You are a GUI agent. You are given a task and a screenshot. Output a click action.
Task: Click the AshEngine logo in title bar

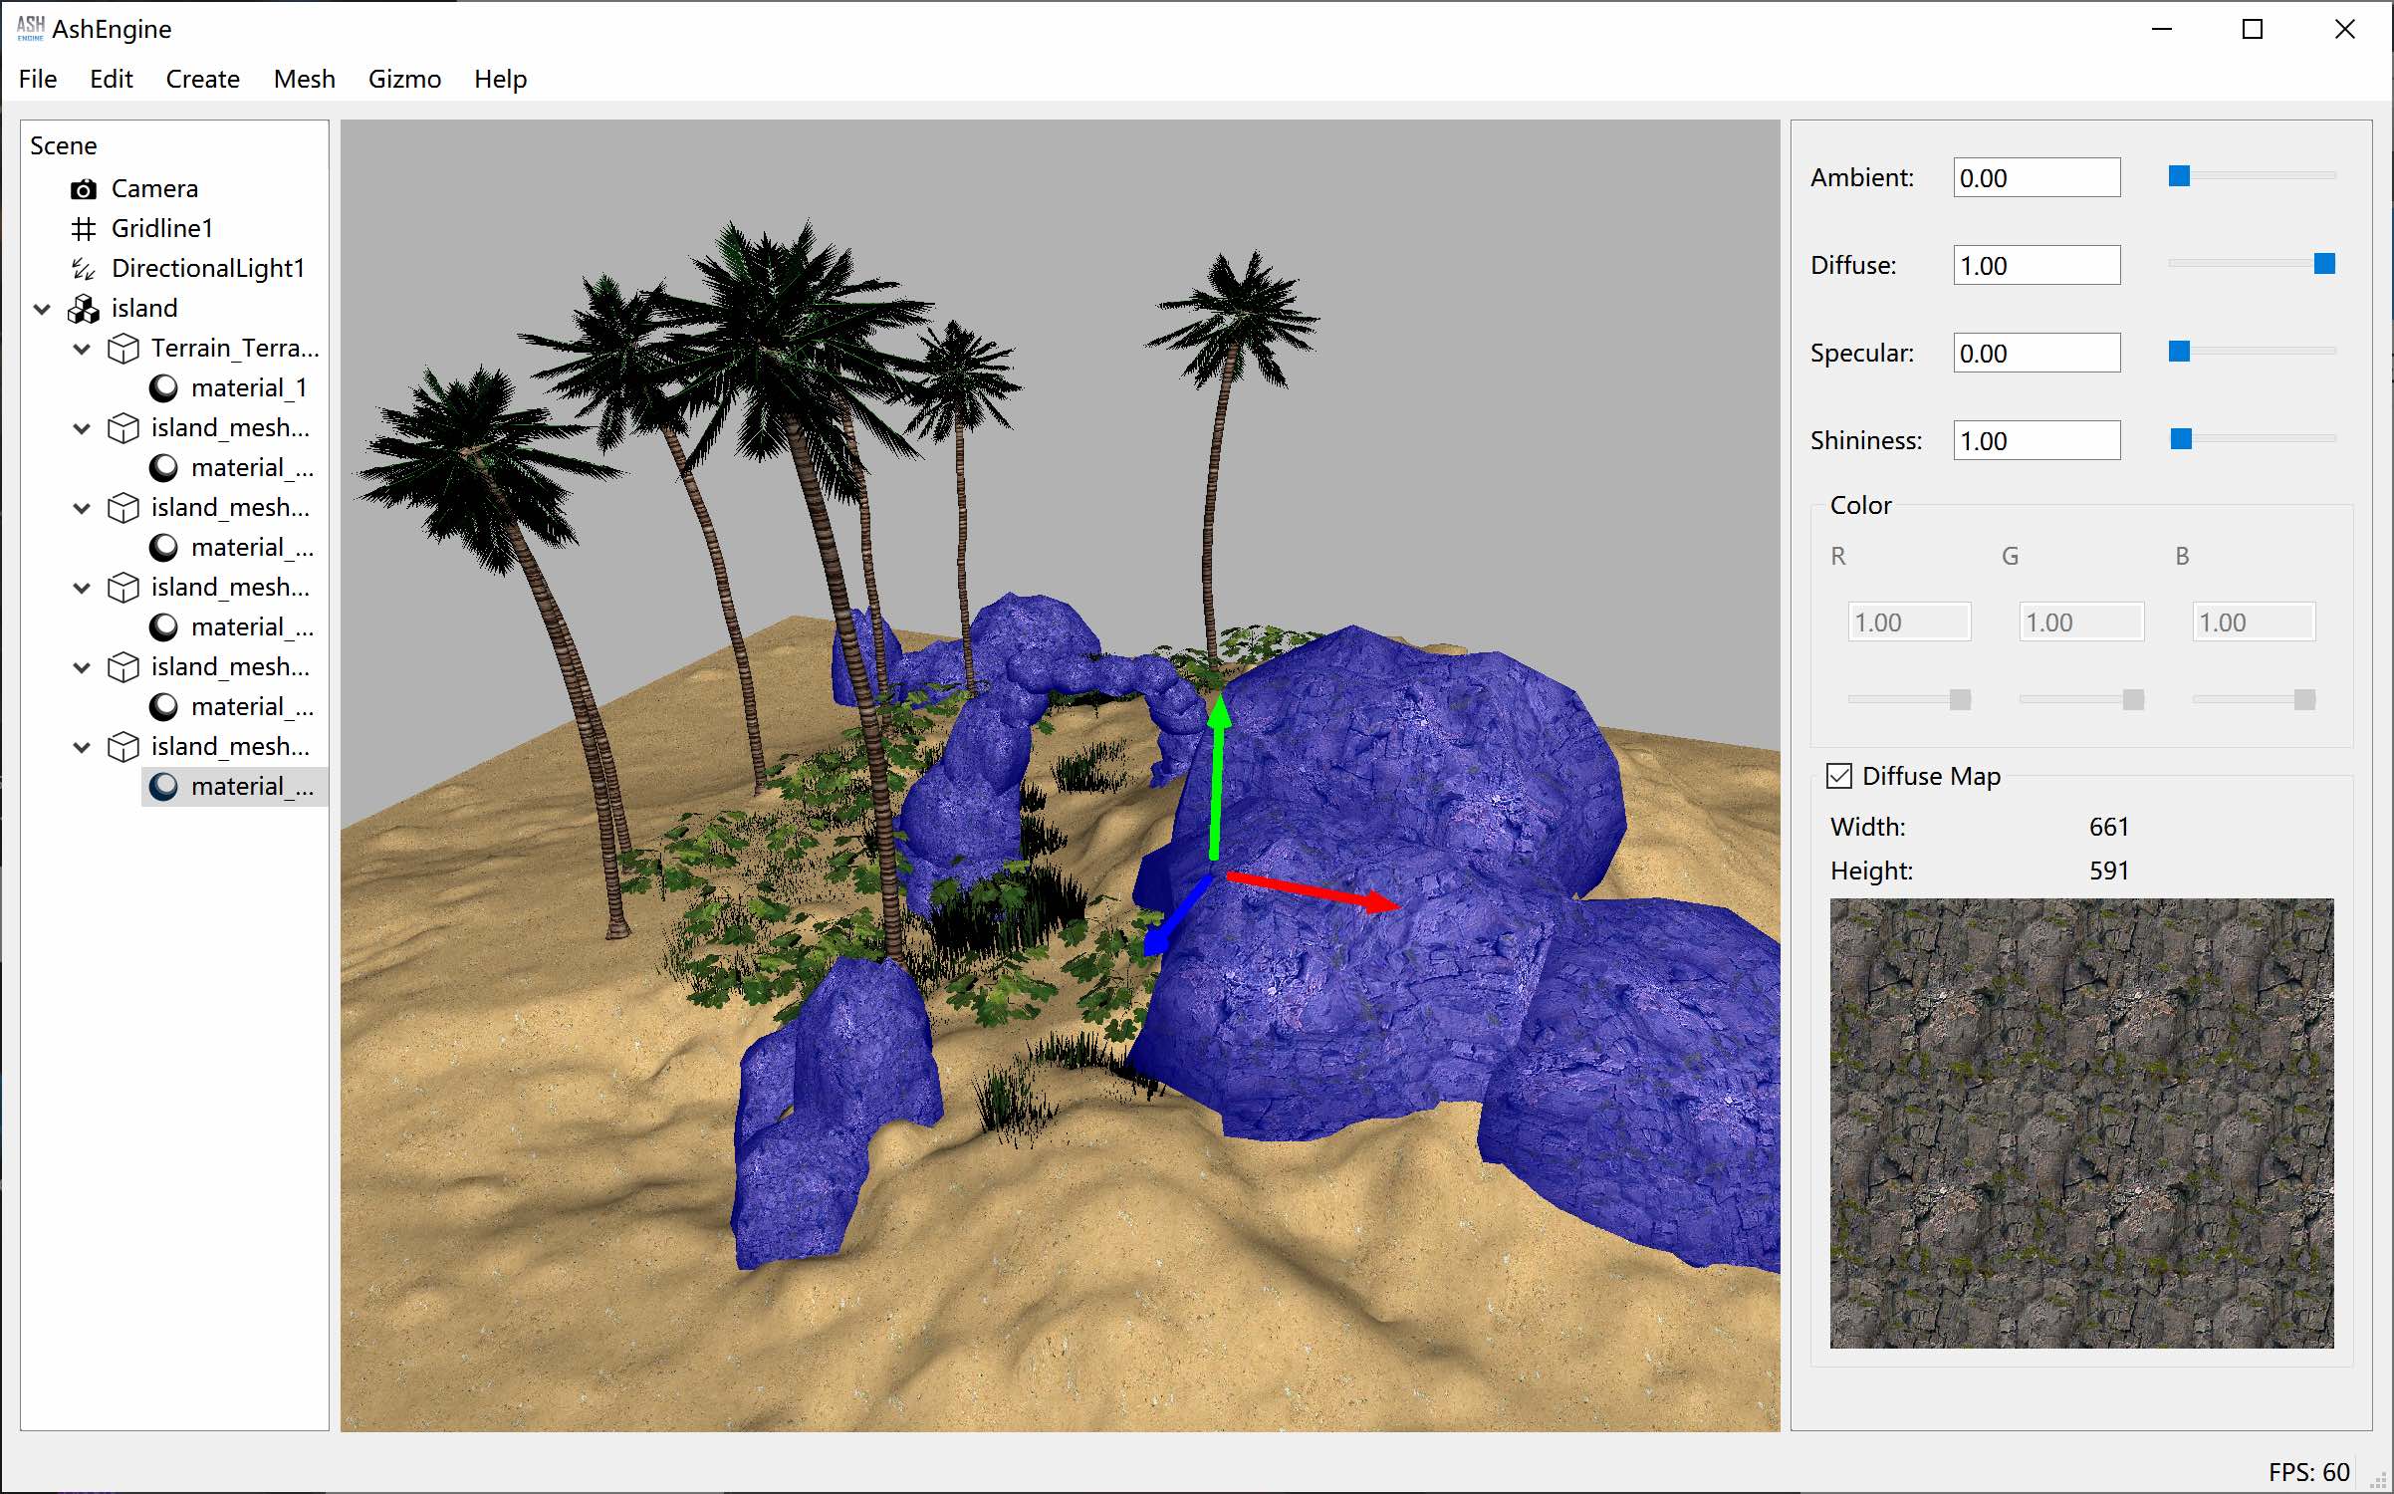[x=30, y=28]
